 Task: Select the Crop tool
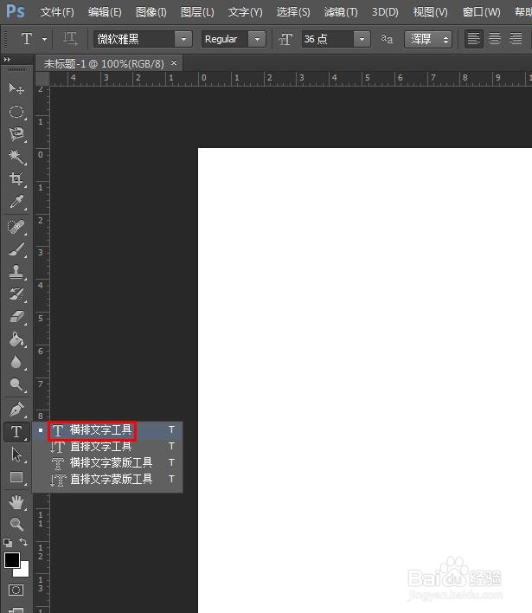pyautogui.click(x=16, y=179)
